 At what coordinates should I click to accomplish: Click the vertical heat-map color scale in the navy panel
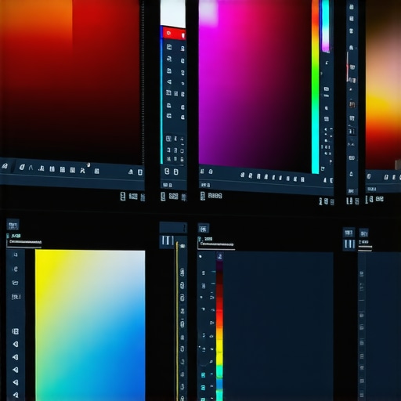[219, 331]
